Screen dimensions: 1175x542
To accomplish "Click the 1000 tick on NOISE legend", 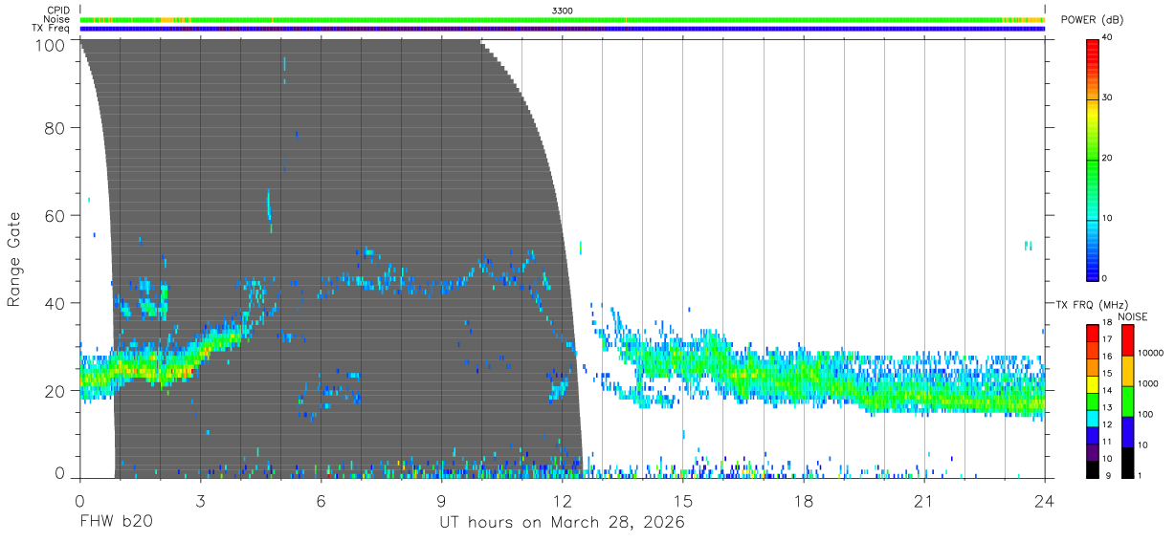I will pyautogui.click(x=1147, y=383).
